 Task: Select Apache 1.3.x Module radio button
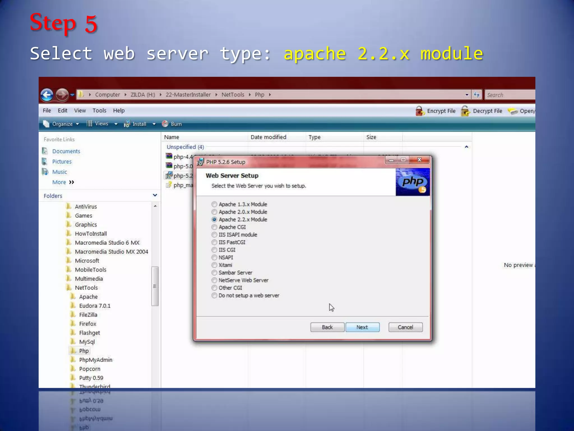pyautogui.click(x=214, y=204)
